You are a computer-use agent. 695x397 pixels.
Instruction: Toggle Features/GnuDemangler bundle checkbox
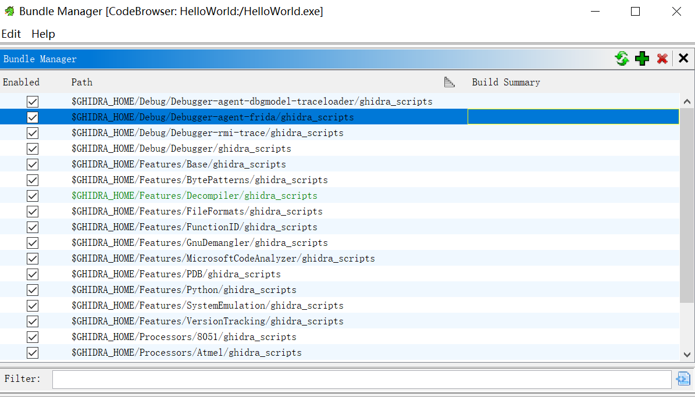click(33, 243)
